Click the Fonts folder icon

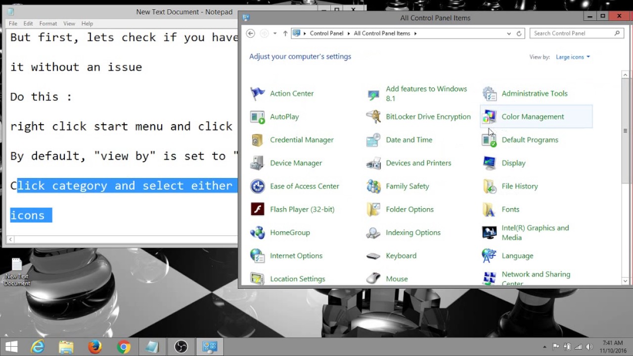click(x=489, y=210)
